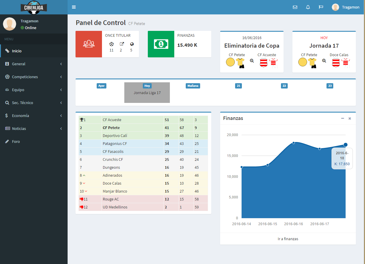This screenshot has width=365, height=264.
Task: Click the flag icon in top bar
Action: tap(321, 7)
